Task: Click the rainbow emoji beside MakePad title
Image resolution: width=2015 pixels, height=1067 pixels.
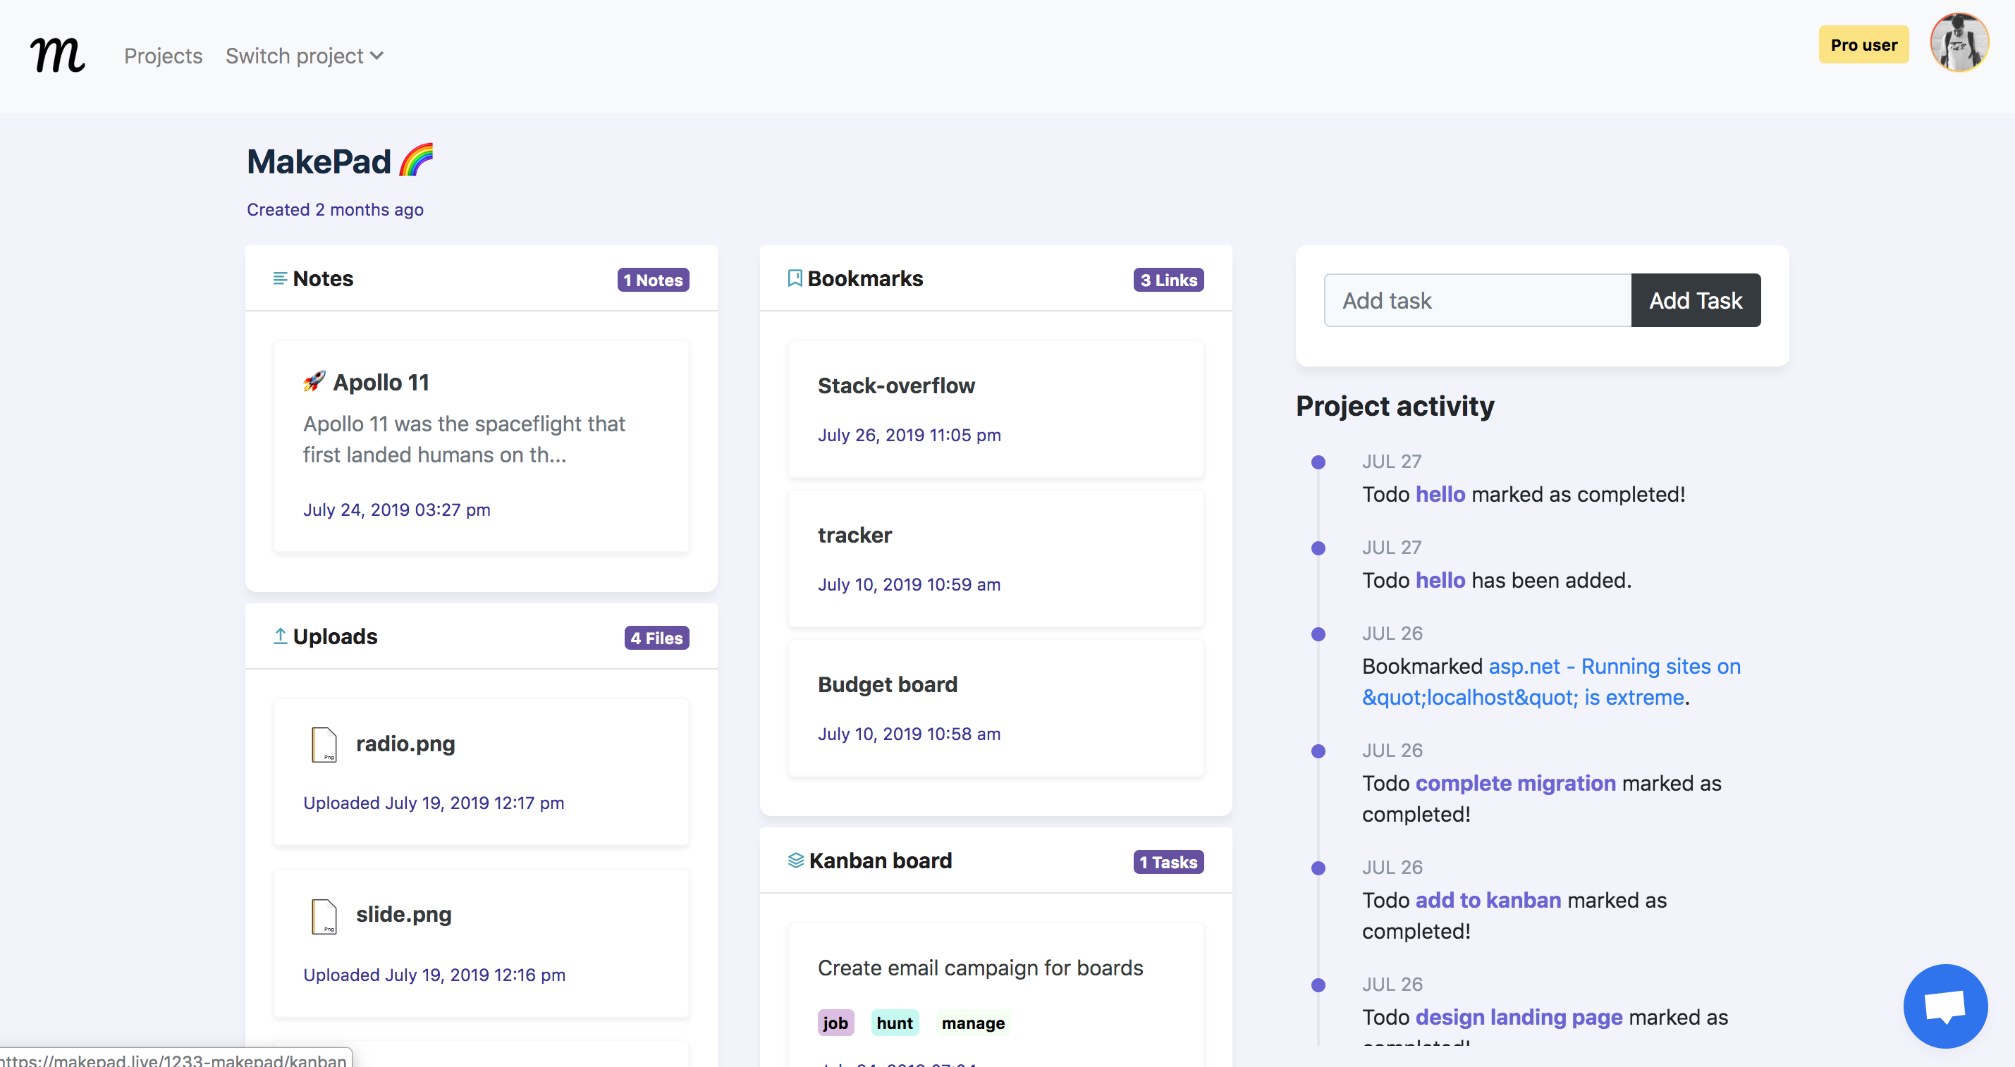Action: tap(416, 160)
